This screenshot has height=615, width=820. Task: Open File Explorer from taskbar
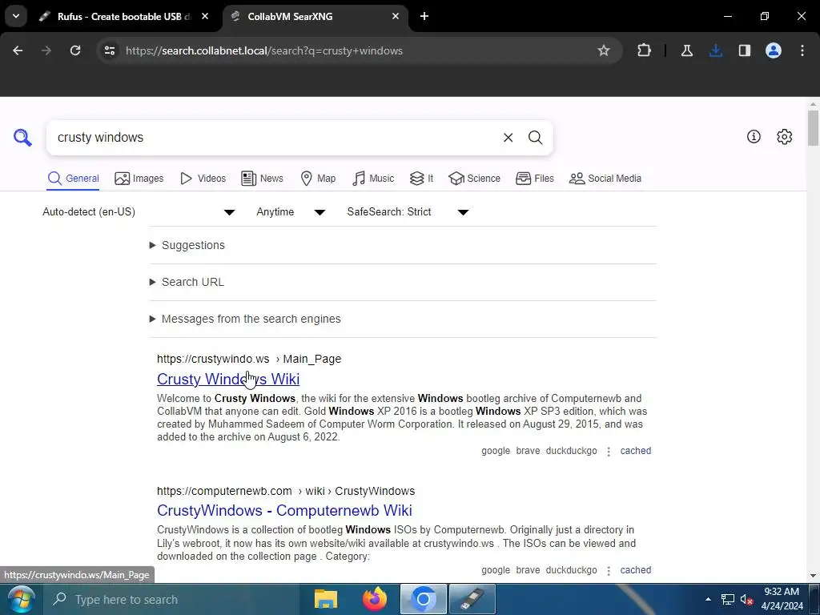(x=325, y=599)
